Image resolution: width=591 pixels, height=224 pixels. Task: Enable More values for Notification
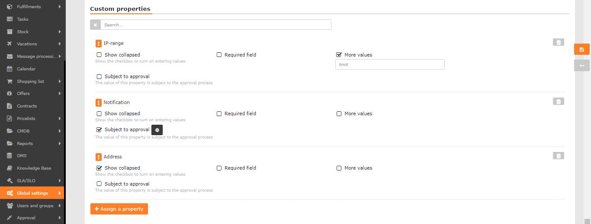[x=339, y=114]
